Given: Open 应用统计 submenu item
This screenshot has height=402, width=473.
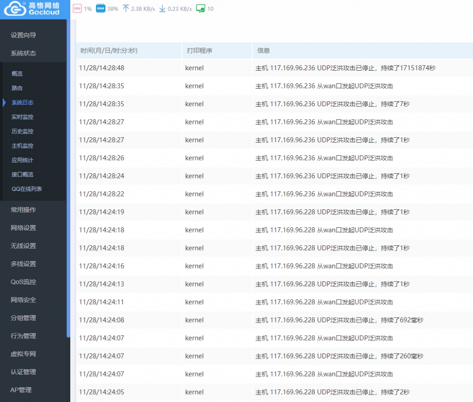Looking at the screenshot, I should pos(22,160).
